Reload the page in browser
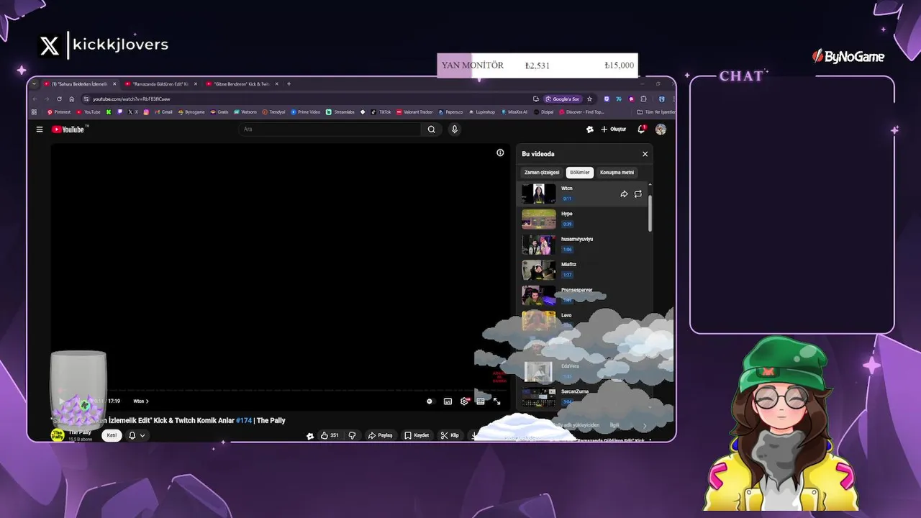 click(59, 99)
